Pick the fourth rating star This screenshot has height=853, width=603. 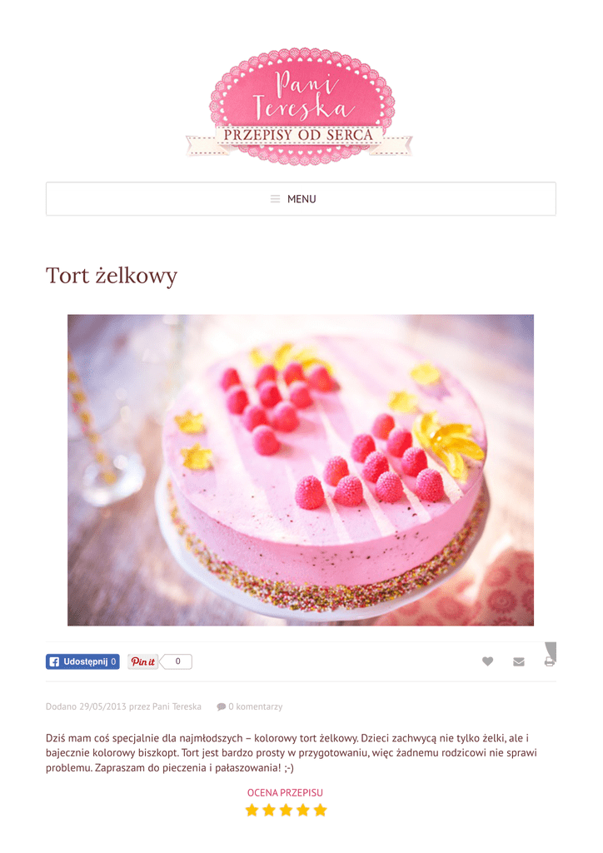[303, 810]
